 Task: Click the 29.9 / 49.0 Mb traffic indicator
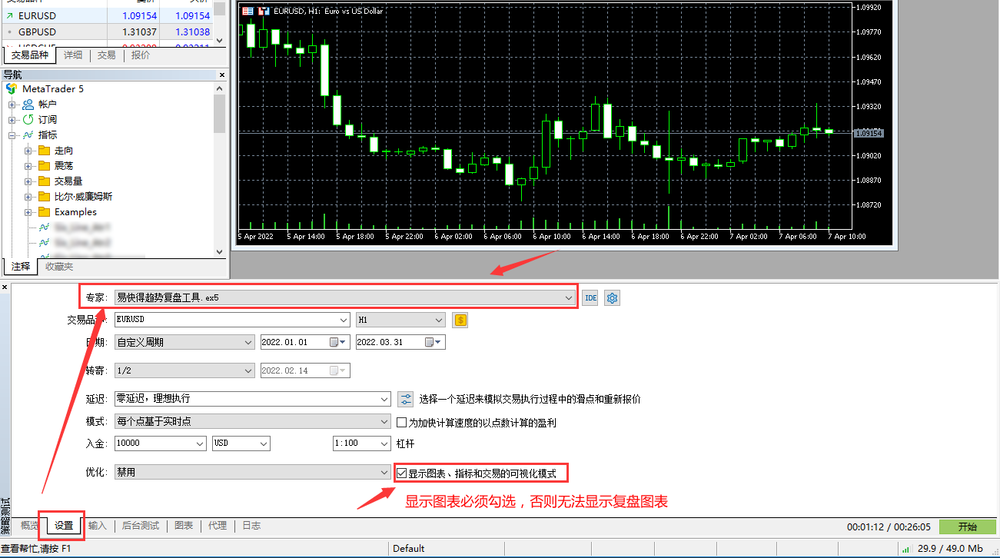950,549
